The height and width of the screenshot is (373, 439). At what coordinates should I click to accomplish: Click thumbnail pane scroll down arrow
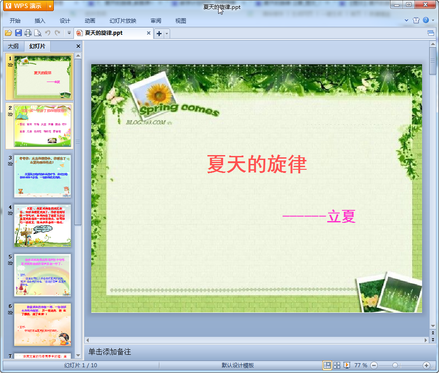coord(78,355)
